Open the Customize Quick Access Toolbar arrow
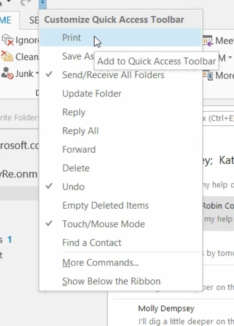The width and height of the screenshot is (234, 326). click(x=42, y=3)
